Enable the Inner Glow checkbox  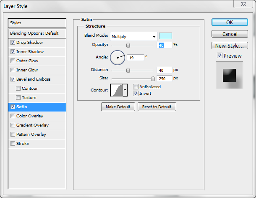(13, 70)
